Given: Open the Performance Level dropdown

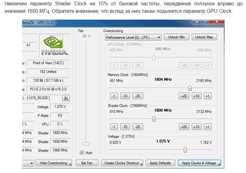Looking at the screenshot, I should (x=133, y=37).
